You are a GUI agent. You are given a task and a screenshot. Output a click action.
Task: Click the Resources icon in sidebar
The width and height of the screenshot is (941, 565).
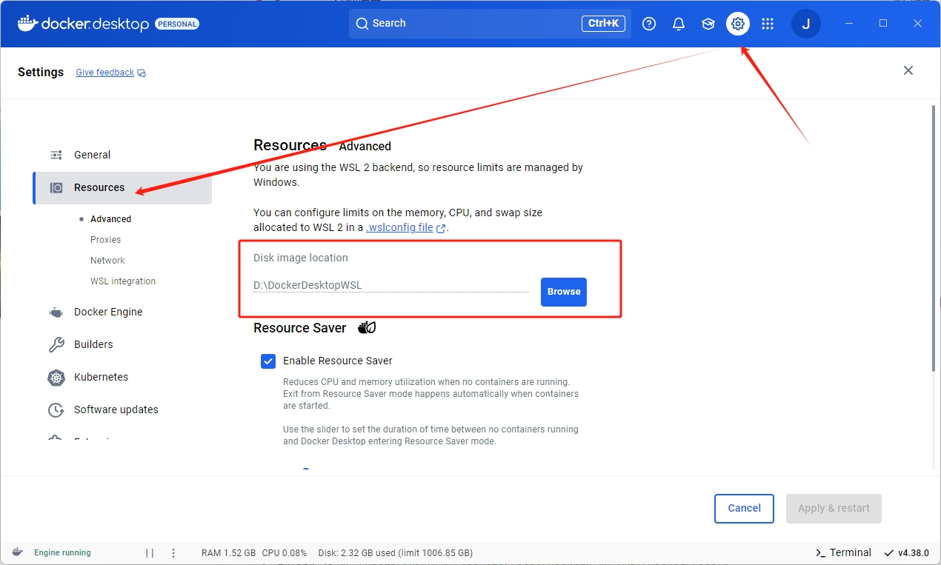(56, 187)
